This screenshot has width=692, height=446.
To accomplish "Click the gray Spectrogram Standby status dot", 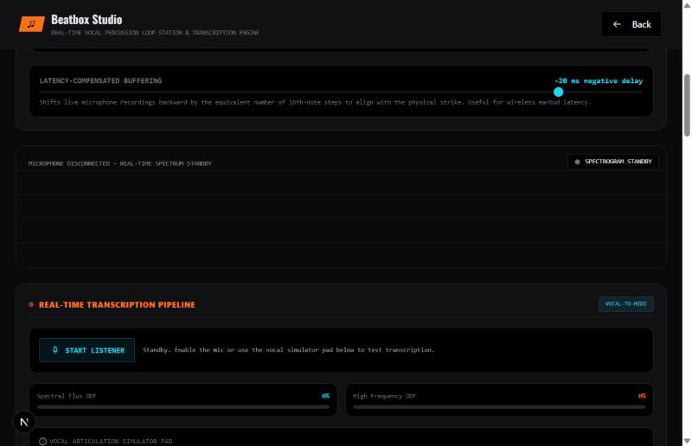I will (x=577, y=162).
